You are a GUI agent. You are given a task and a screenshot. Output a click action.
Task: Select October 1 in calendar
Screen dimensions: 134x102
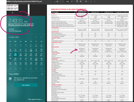coord(31,46)
